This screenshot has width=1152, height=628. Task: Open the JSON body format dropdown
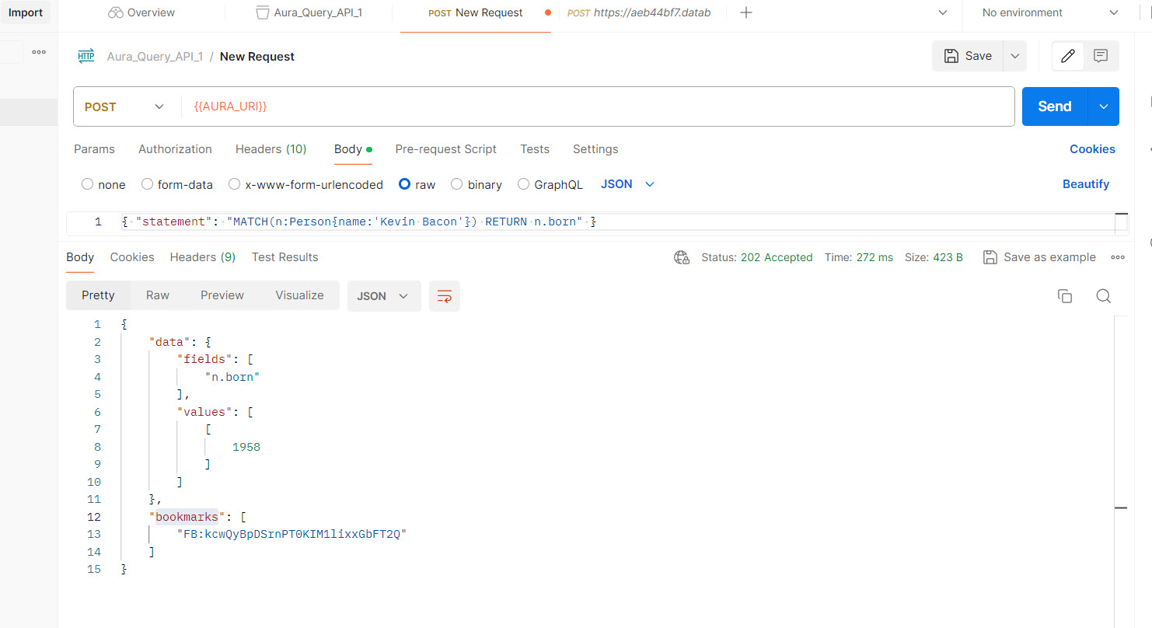[627, 184]
